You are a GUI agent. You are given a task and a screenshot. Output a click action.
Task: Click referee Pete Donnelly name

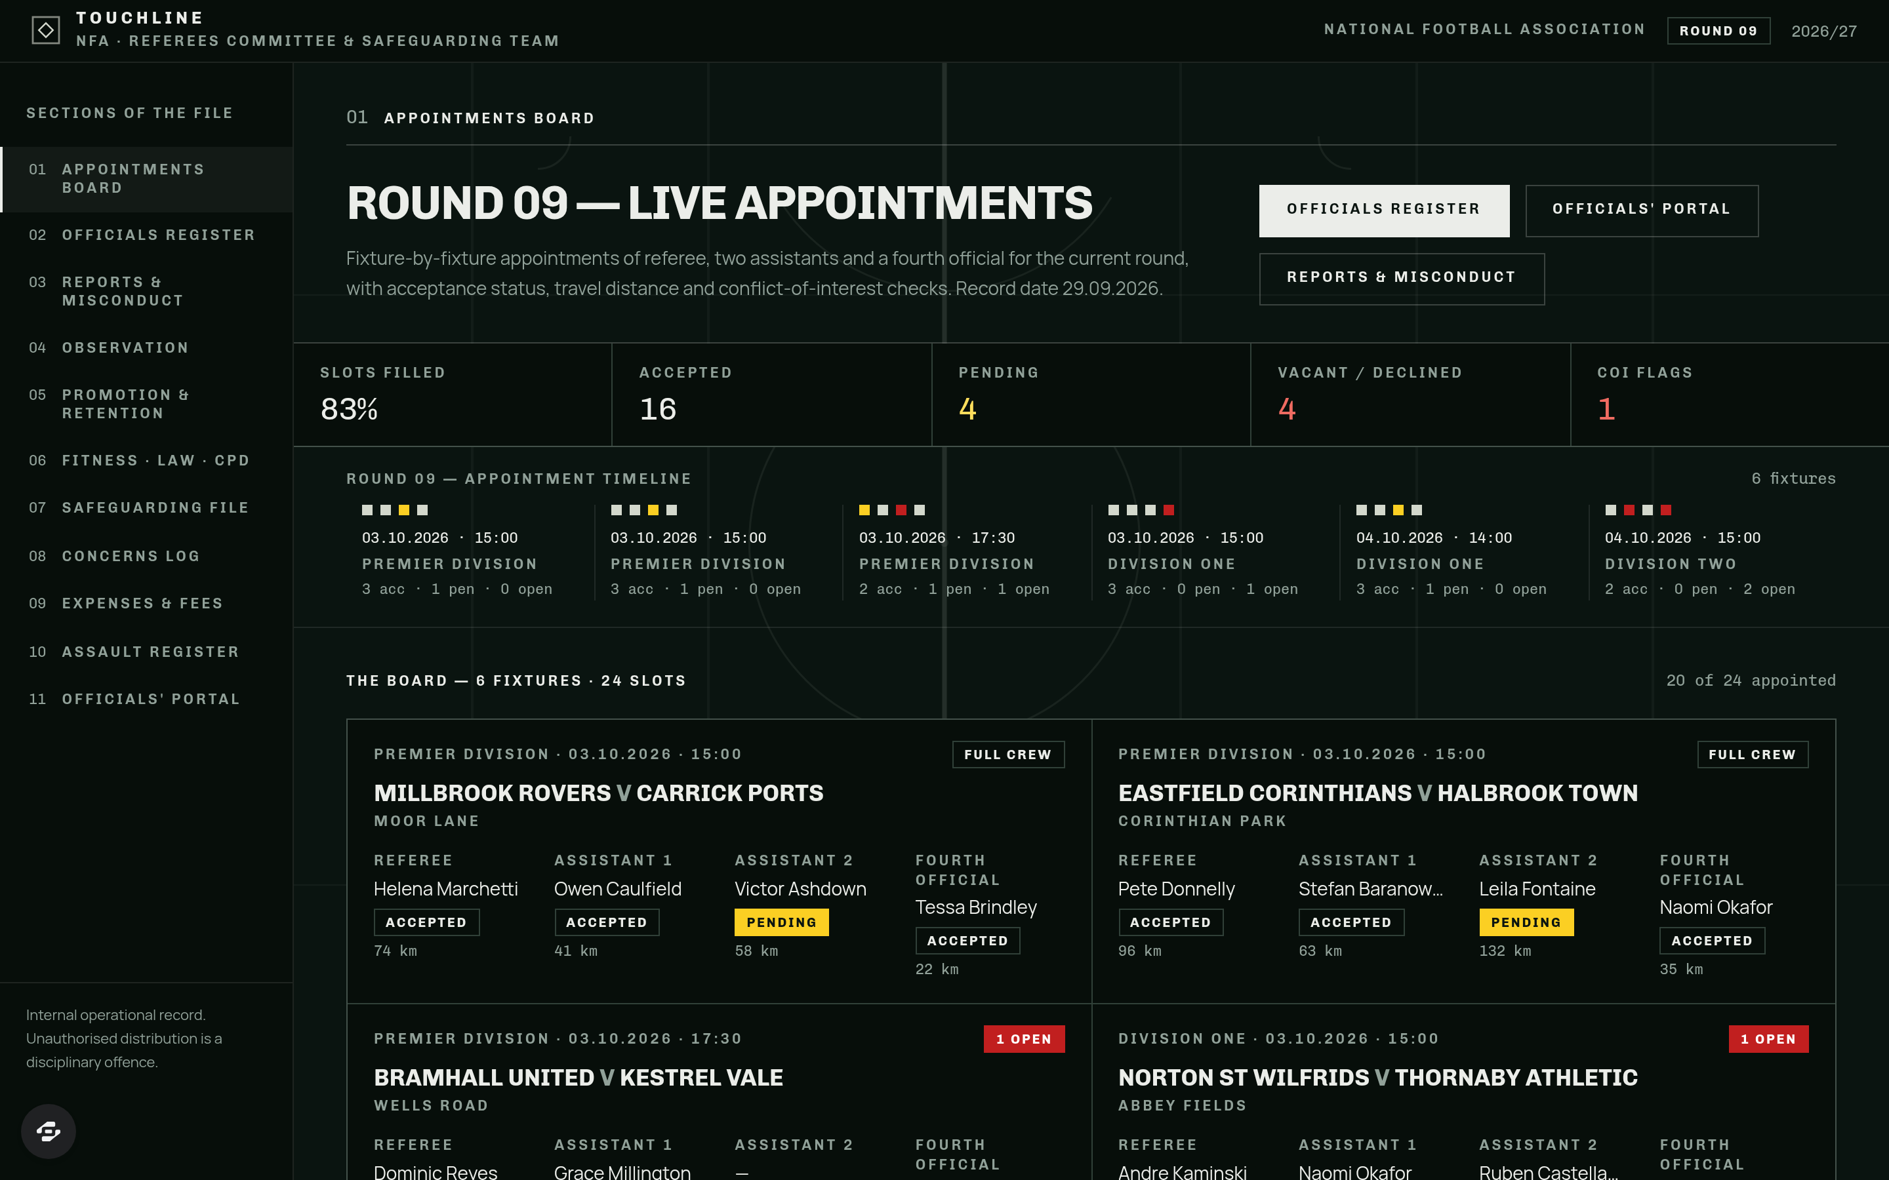pyautogui.click(x=1176, y=889)
